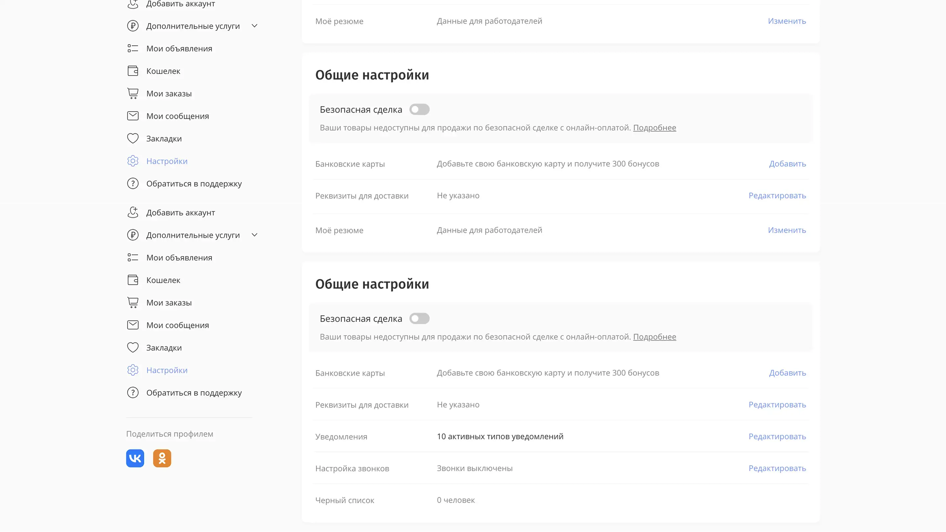Expand the upper Дополнительные услуги chevron
Image resolution: width=946 pixels, height=532 pixels.
pos(254,26)
